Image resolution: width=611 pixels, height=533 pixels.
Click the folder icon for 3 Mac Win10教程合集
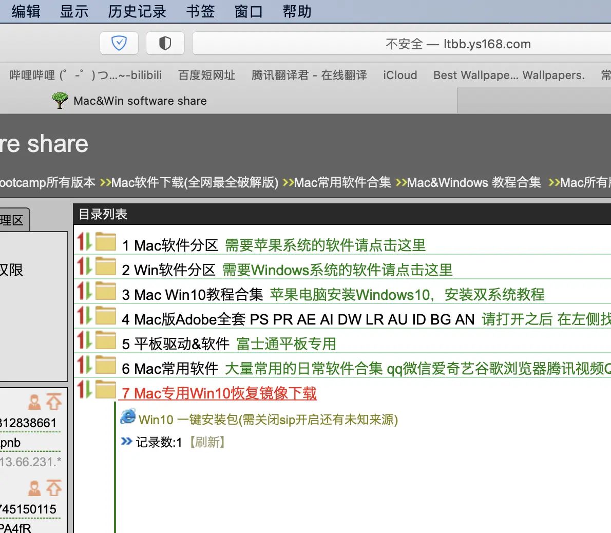tap(106, 290)
